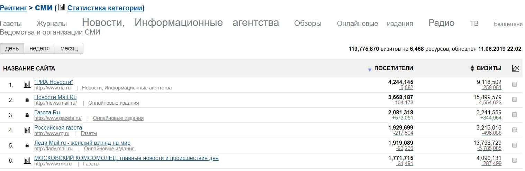
Task: Click the lock icon beside Новости Mail.Ru
Action: click(27, 100)
